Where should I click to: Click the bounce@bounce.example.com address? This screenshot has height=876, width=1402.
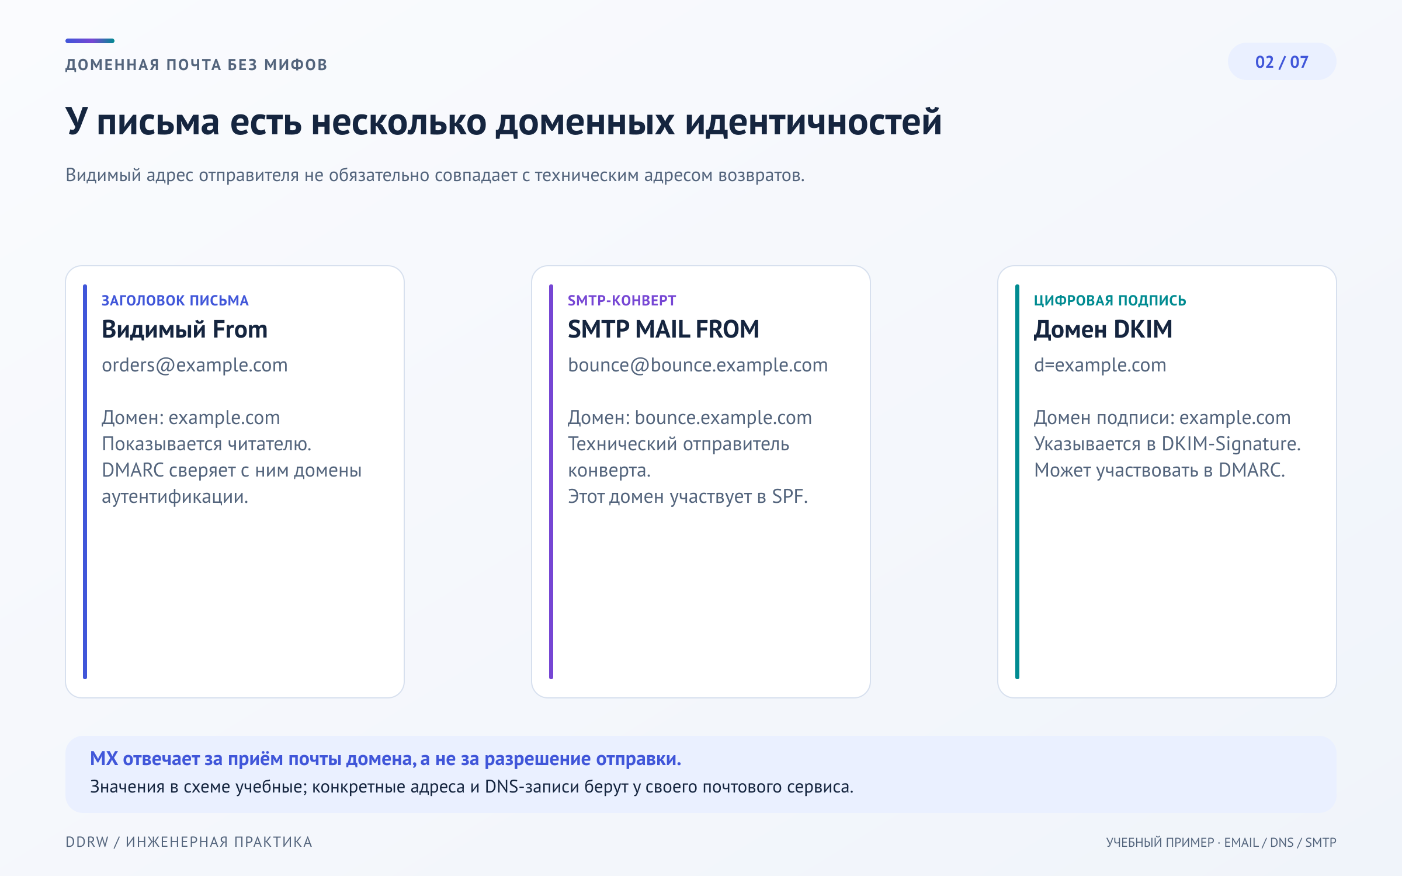tap(698, 365)
